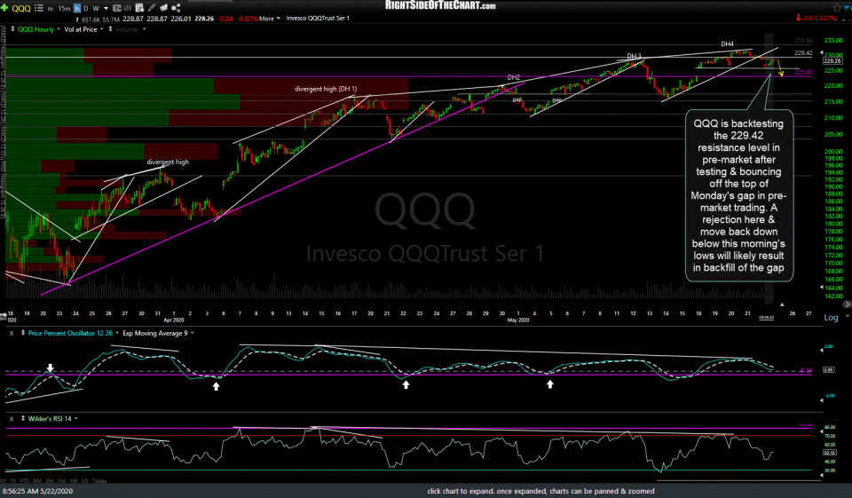The image size is (852, 498).
Task: Set chart range to 1Y
Action: (12, 480)
